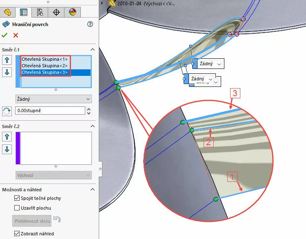The width and height of the screenshot is (306, 239).
Task: Open the DimXpertManager crosshair tab
Action: coord(56,12)
